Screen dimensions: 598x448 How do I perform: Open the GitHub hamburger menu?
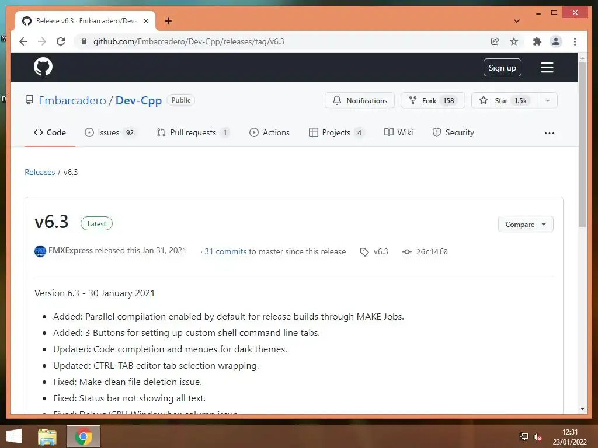547,68
